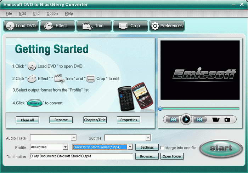
Task: Click the small start icon in step 4
Action: [x=35, y=103]
